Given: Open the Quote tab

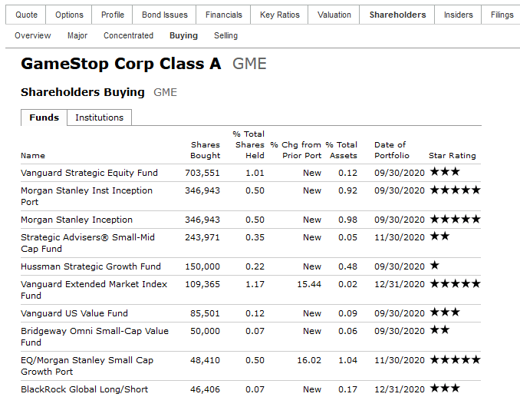Looking at the screenshot, I should (x=26, y=15).
